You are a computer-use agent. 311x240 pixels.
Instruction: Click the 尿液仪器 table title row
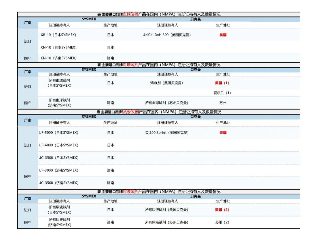tap(159, 112)
